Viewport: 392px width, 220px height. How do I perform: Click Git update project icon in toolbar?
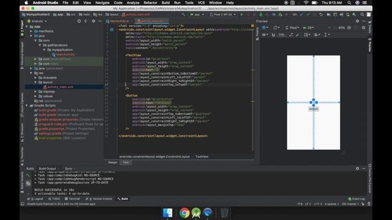pyautogui.click(x=302, y=15)
